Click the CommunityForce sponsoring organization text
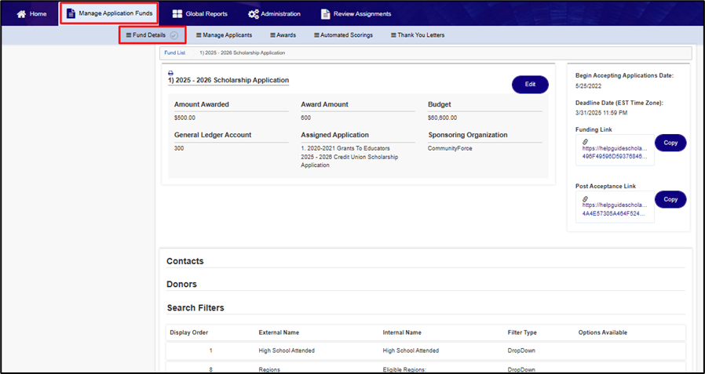 click(450, 148)
